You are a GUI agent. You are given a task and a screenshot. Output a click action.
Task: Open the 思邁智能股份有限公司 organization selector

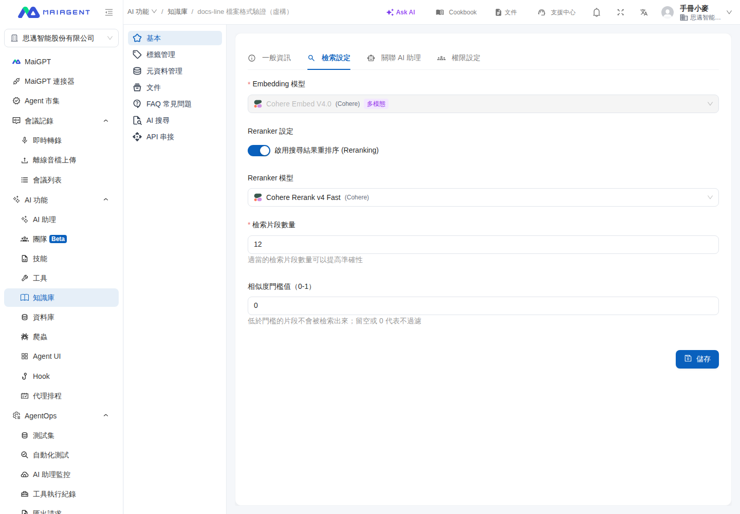coord(61,38)
